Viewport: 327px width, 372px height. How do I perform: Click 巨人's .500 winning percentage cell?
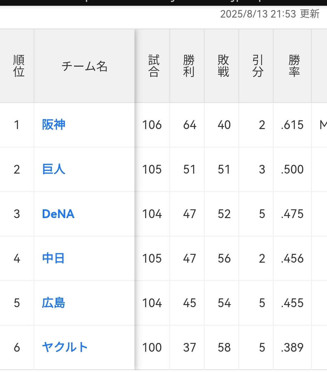[292, 169]
